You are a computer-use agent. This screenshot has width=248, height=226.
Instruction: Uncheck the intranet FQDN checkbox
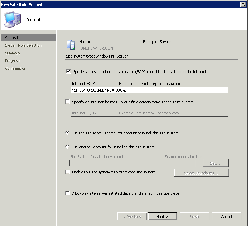(x=68, y=72)
